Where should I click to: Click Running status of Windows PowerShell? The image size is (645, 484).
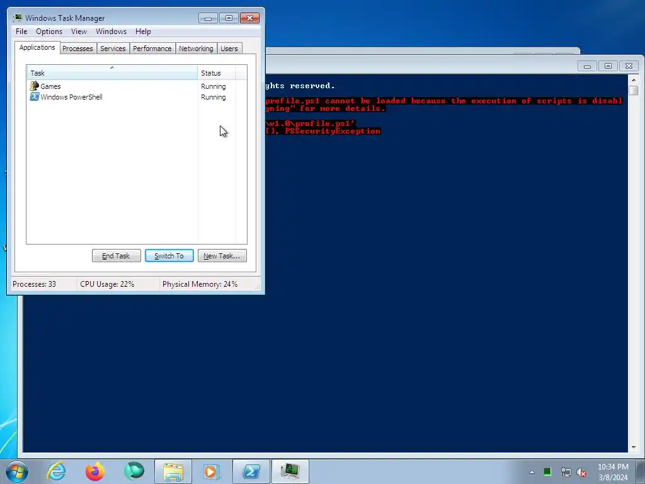click(x=213, y=97)
